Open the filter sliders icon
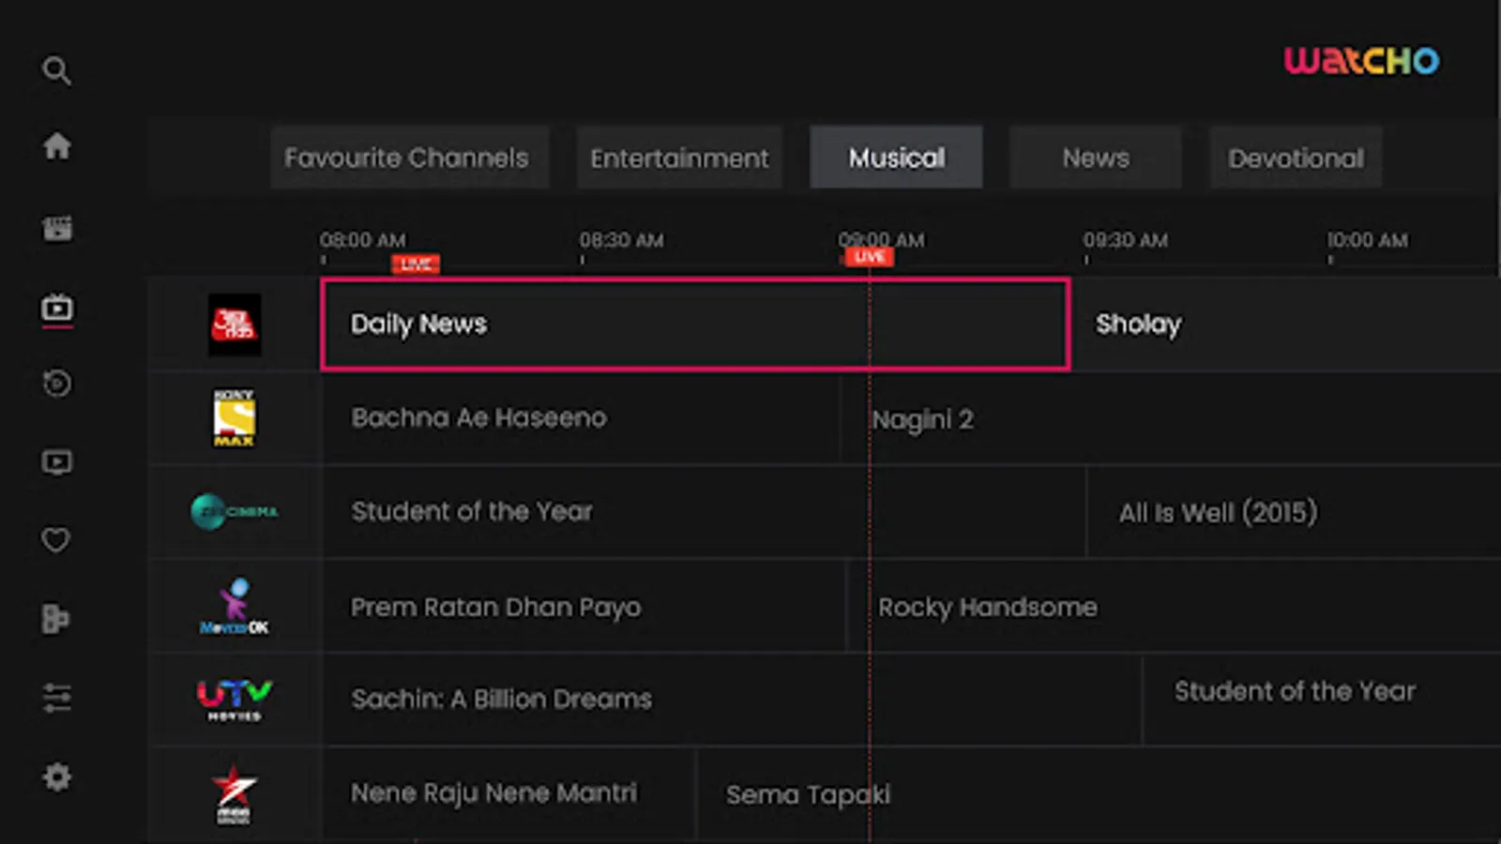This screenshot has height=844, width=1501. coord(56,698)
